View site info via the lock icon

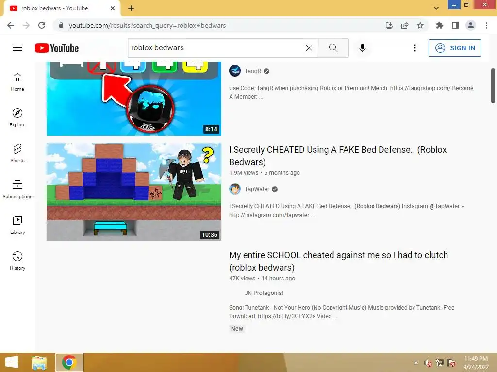coord(61,25)
